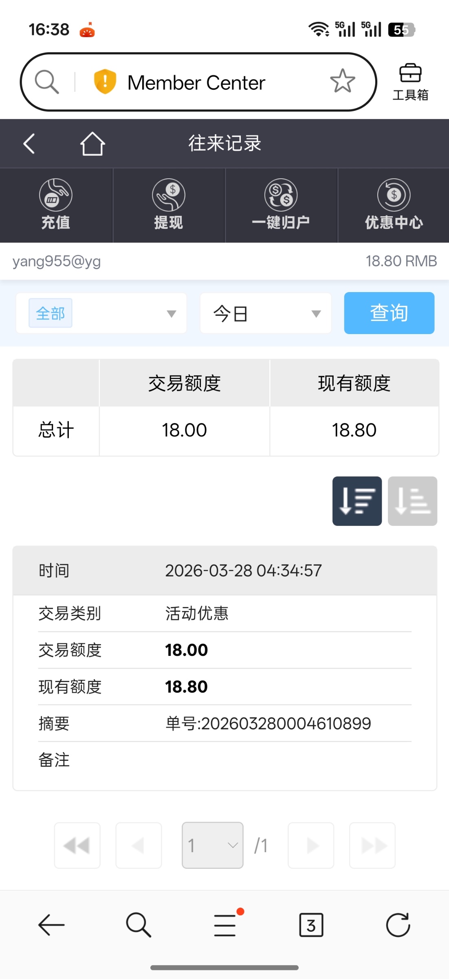Screen dimensions: 449x979
Task: Go to home via the house icon
Action: [x=92, y=144]
